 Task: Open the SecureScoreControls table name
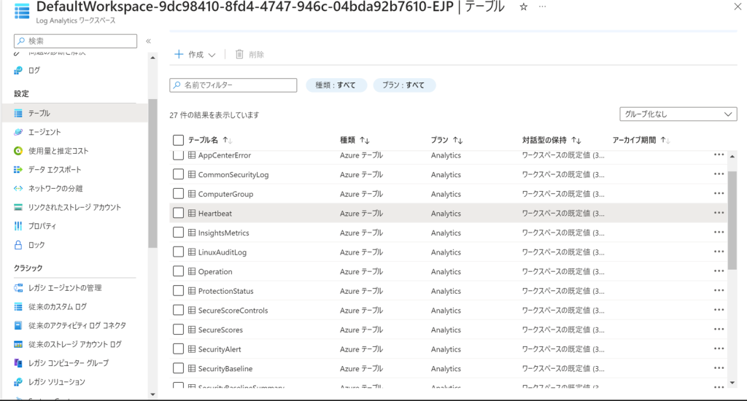233,311
